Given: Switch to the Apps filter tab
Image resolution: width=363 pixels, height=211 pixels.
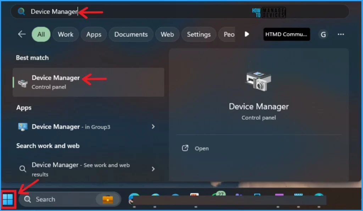Looking at the screenshot, I should click(x=94, y=34).
